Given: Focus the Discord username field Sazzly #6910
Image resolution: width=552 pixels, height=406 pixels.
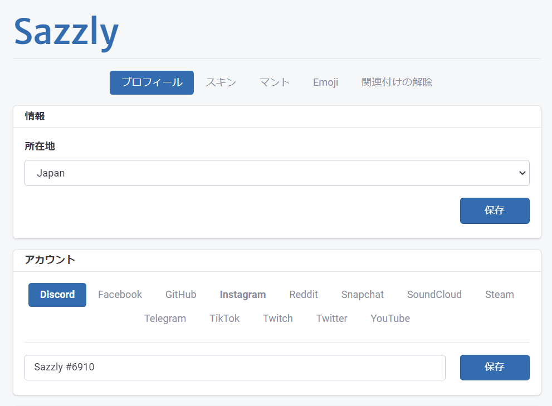Looking at the screenshot, I should [x=235, y=367].
